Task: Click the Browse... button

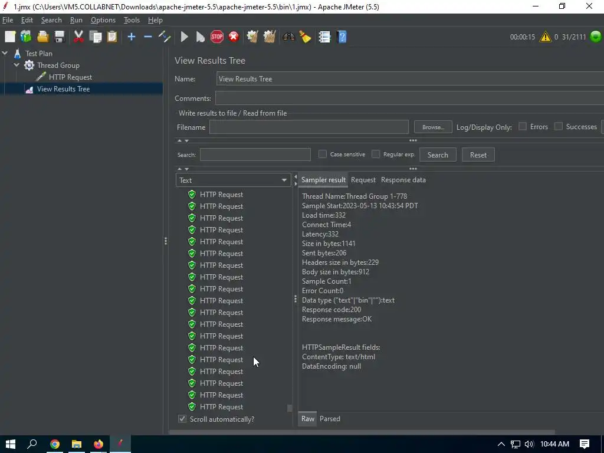Action: coord(433,127)
